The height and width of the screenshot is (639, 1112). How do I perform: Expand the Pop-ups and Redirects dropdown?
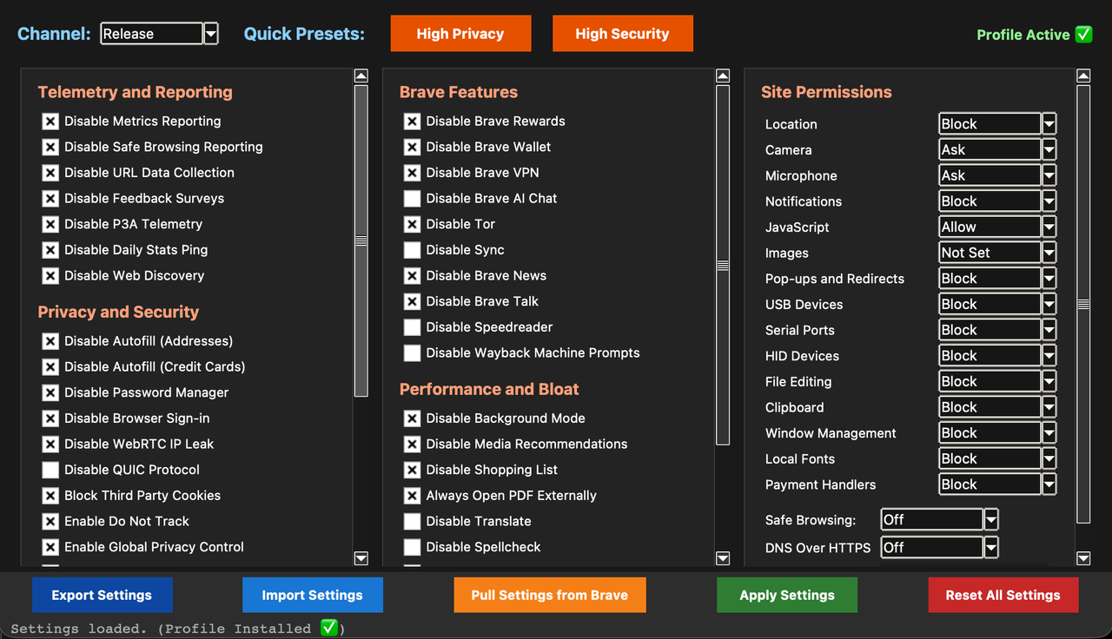(997, 279)
